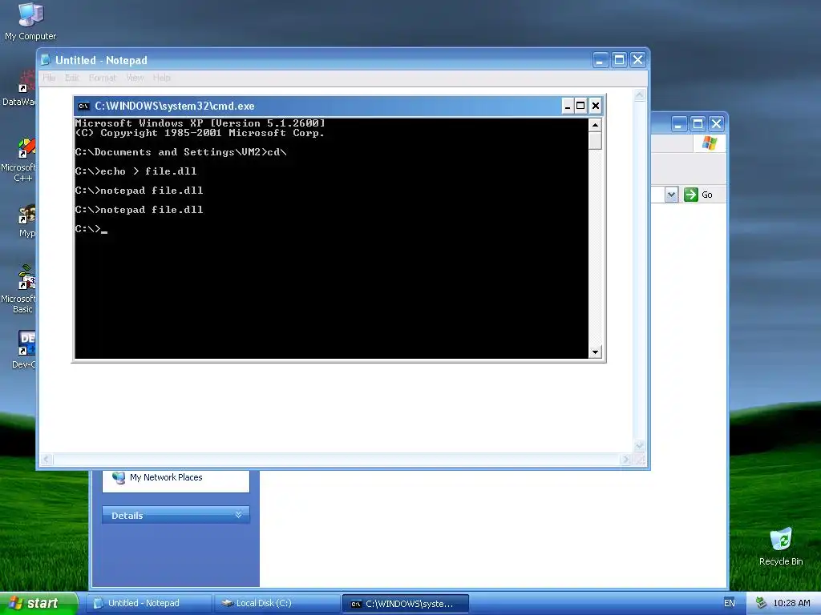
Task: Close the Explorer window behind Notepad
Action: pos(716,124)
